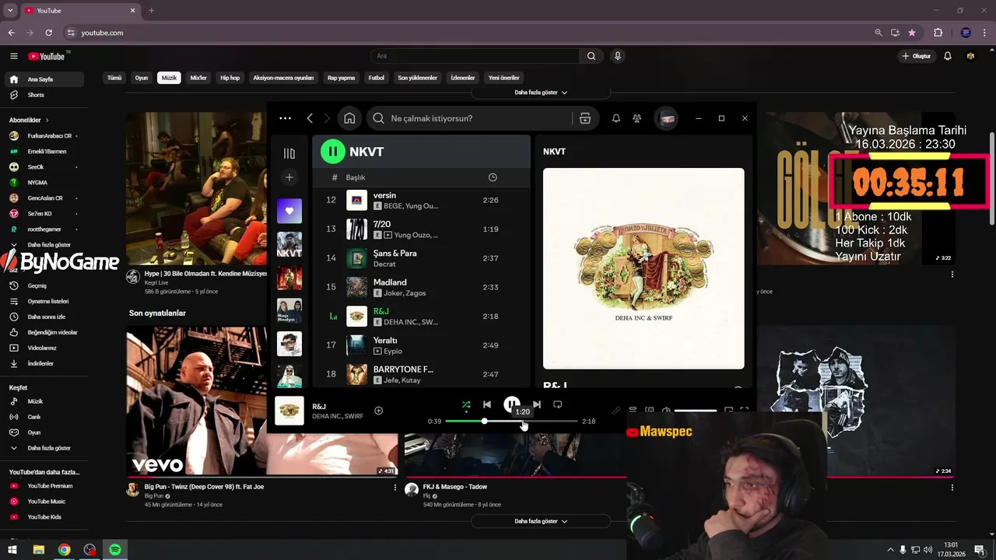The height and width of the screenshot is (560, 996).
Task: Open FurkanArabacı CR subscription
Action: (44, 136)
